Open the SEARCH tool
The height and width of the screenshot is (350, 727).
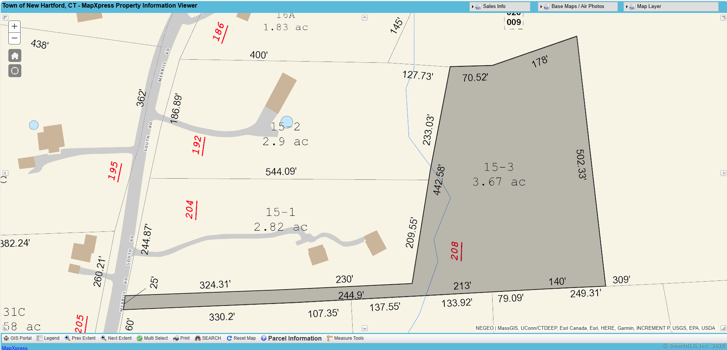pos(208,338)
